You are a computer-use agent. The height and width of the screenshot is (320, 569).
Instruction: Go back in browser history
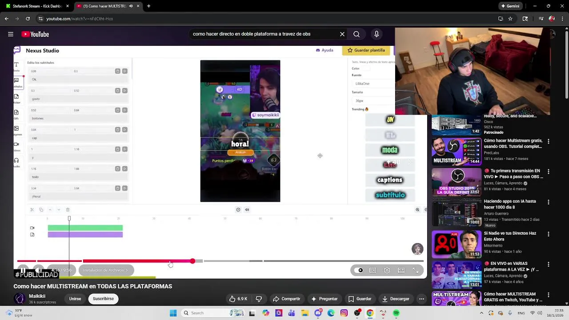pyautogui.click(x=6, y=19)
